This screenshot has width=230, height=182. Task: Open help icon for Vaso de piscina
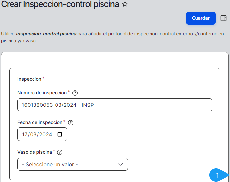click(x=60, y=152)
